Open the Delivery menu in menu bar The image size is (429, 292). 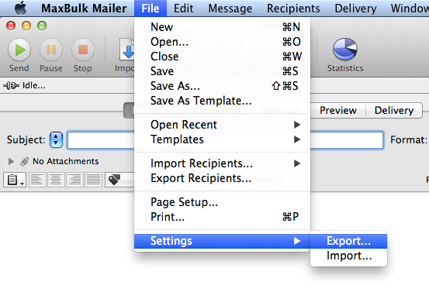[x=355, y=9]
